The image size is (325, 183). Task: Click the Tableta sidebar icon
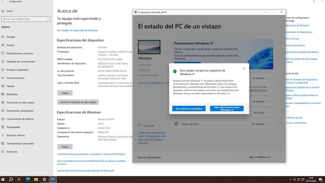[x=3, y=86]
